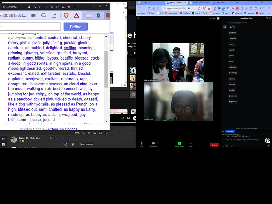The height and width of the screenshot is (204, 272).
Task: Stop Video in the Zoom meeting
Action: coord(153,144)
